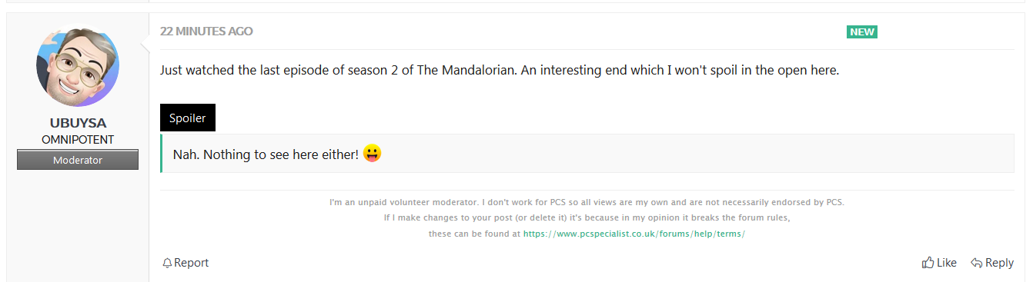Click the Report text label
Screen dimensions: 1033x282
[x=192, y=263]
